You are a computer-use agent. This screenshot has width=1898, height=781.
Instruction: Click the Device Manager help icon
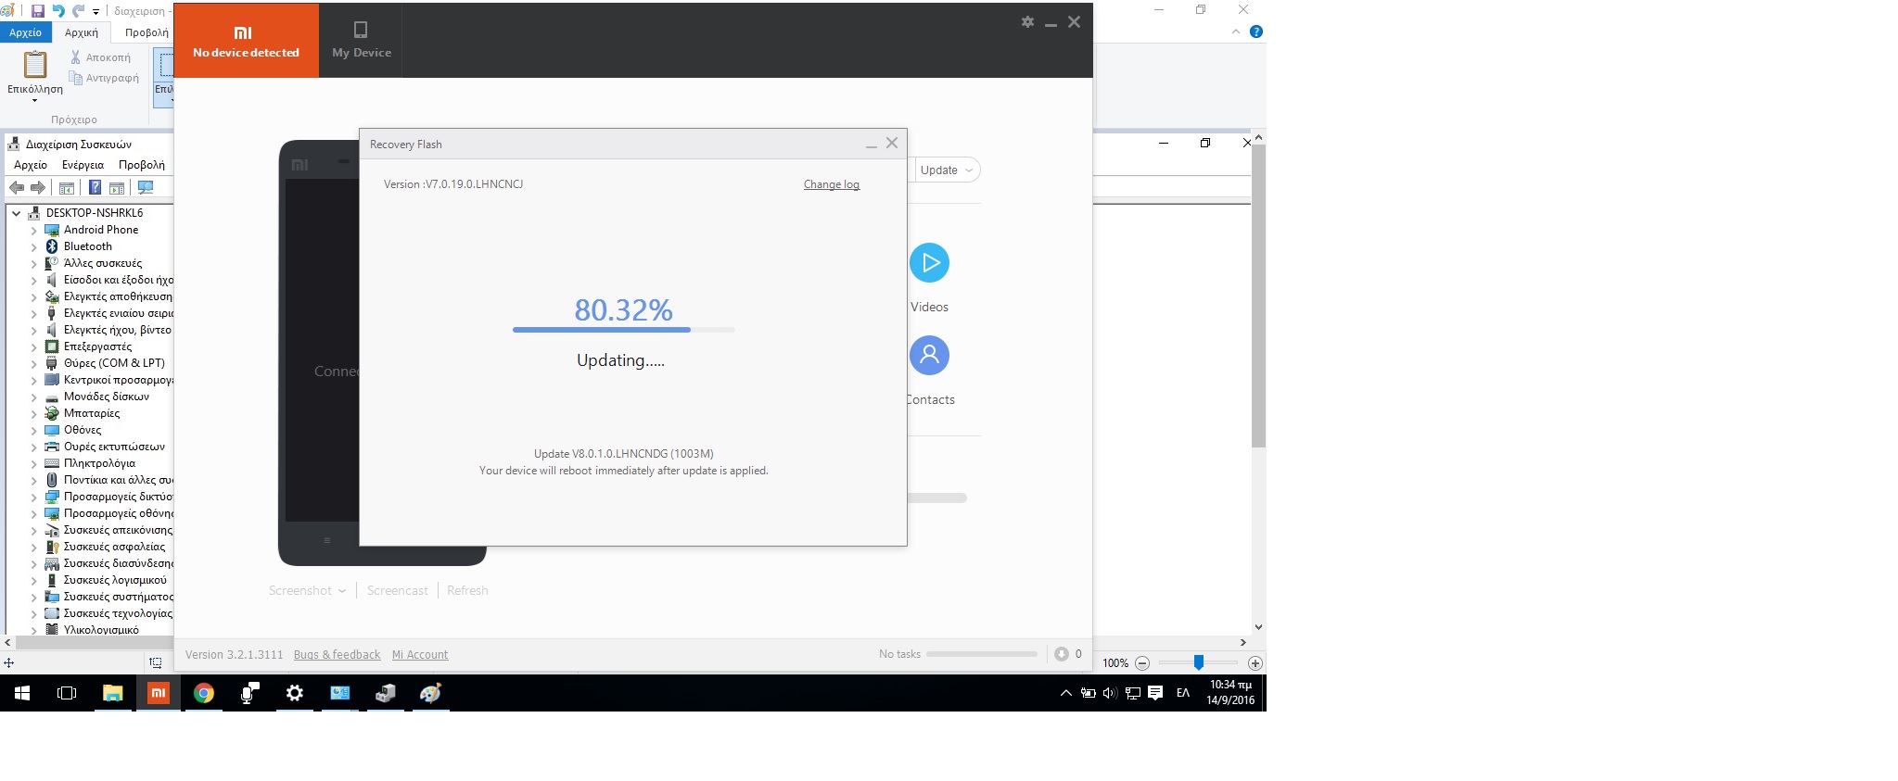pos(95,188)
